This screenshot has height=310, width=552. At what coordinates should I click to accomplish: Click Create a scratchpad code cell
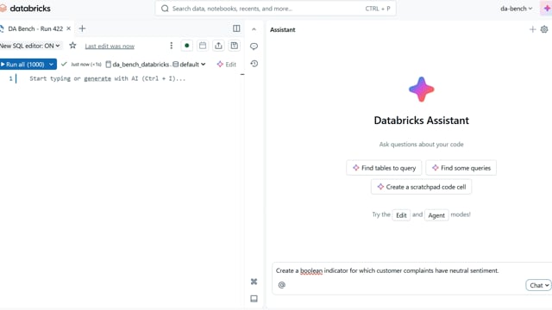click(x=422, y=187)
